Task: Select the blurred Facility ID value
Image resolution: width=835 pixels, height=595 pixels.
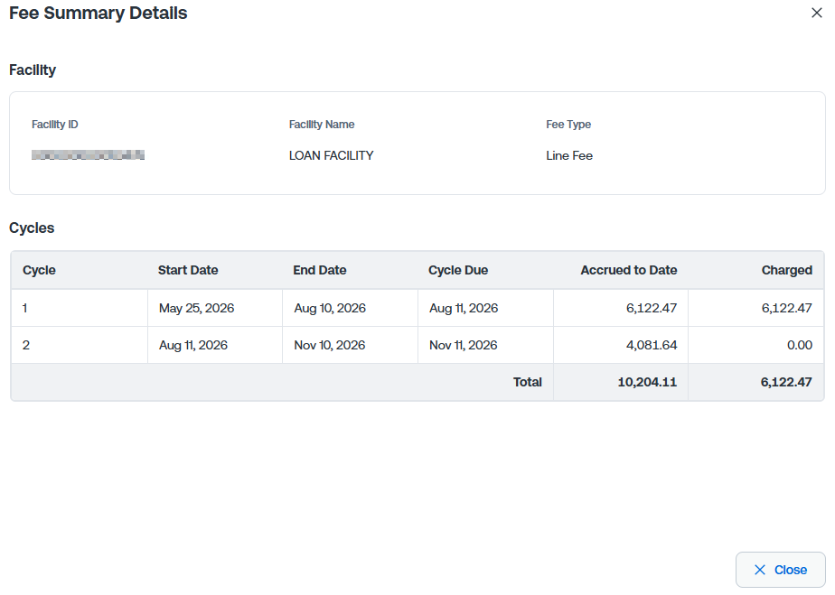Action: click(x=88, y=155)
